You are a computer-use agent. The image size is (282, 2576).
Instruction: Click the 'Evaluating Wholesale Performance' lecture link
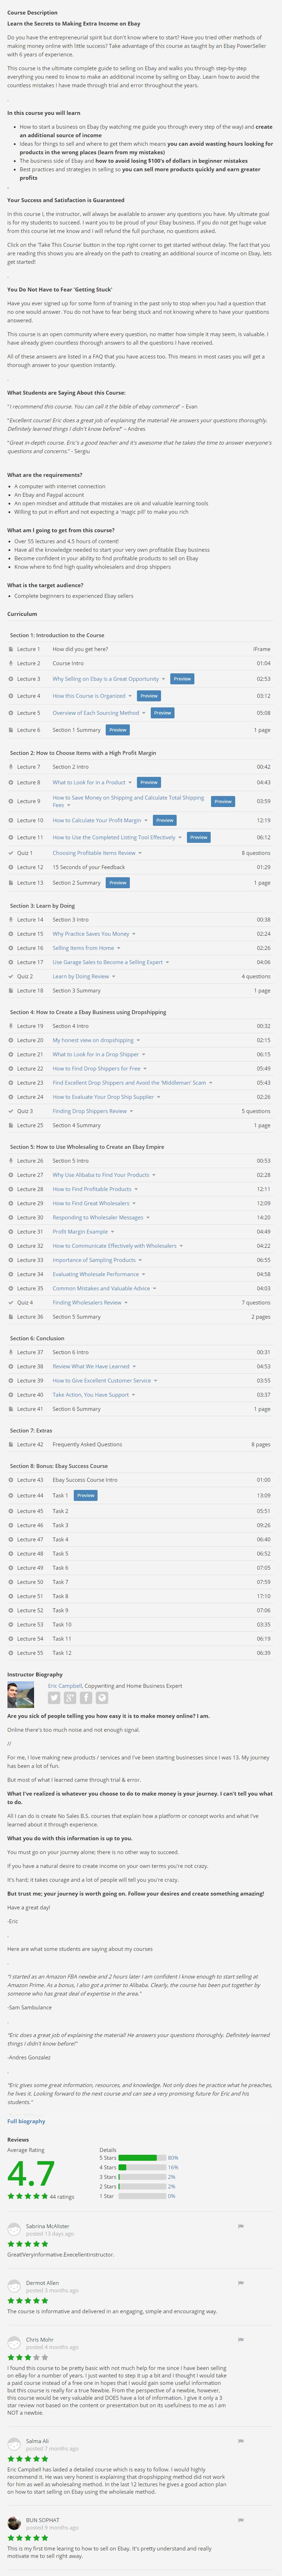coord(96,1274)
